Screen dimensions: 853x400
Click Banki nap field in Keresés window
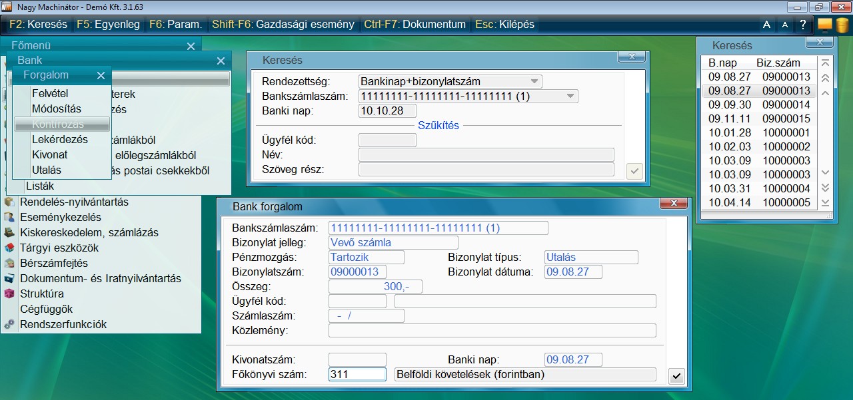[x=387, y=110]
